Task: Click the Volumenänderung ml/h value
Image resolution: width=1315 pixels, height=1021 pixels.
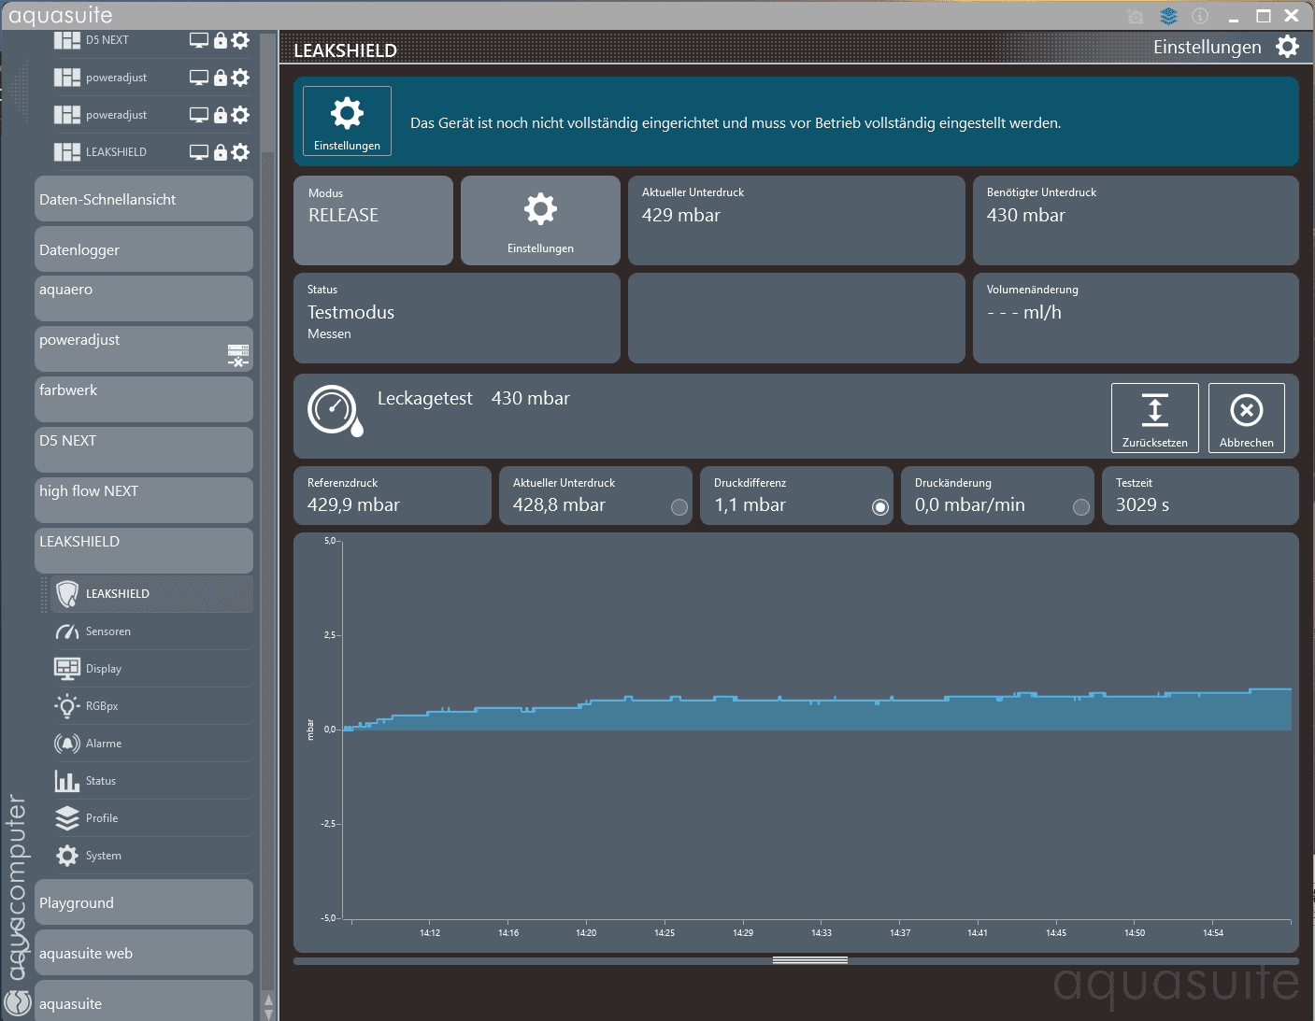Action: pos(1024,313)
